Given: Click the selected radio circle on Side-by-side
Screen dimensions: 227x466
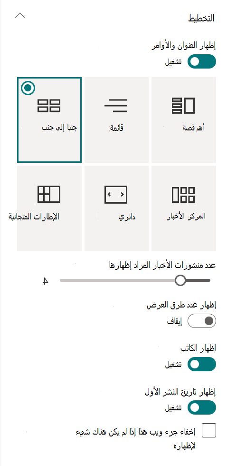Looking at the screenshot, I should point(28,88).
